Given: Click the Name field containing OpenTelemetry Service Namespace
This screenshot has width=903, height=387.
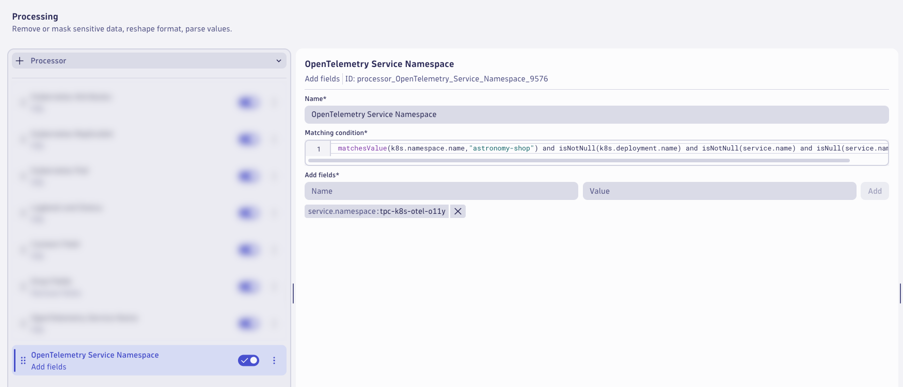Looking at the screenshot, I should pos(596,114).
